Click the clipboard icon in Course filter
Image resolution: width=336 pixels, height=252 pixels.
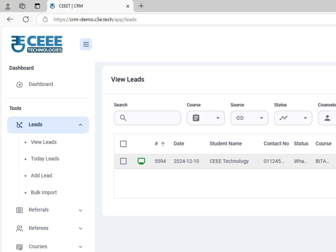pyautogui.click(x=196, y=118)
